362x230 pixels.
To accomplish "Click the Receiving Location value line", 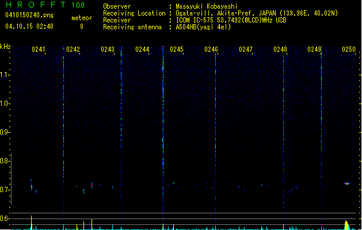I will (x=257, y=13).
